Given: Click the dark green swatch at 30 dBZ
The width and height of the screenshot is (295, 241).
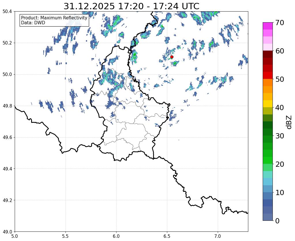Looking at the screenshot, I should coord(268,132).
